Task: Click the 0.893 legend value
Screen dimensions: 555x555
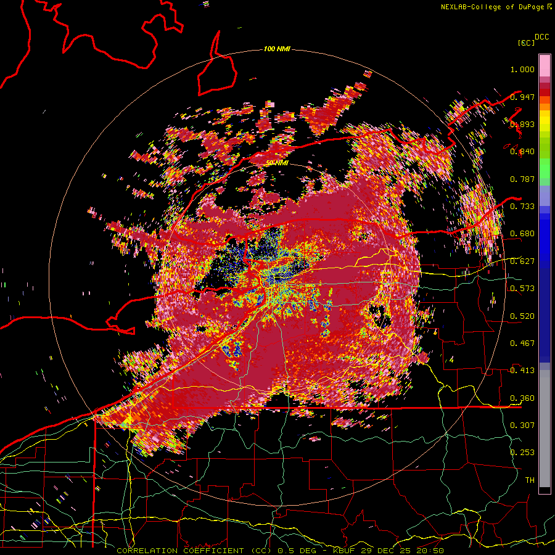Action: (522, 124)
